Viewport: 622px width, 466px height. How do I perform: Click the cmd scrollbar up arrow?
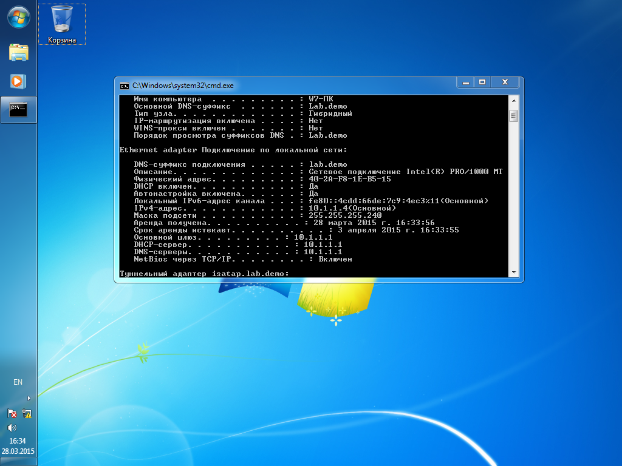pyautogui.click(x=514, y=101)
